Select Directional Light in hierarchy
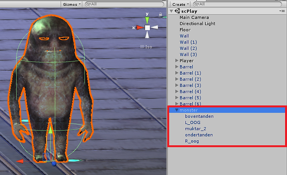Screen dimensions: 287x175 [x=197, y=24]
